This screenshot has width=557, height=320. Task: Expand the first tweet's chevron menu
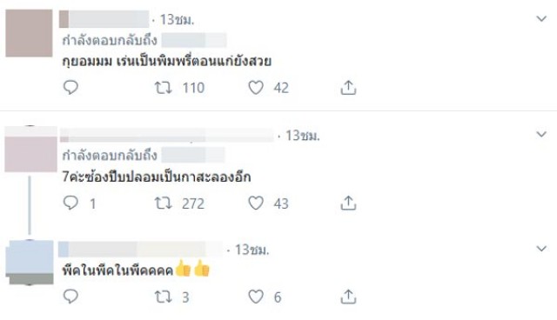pos(541,18)
